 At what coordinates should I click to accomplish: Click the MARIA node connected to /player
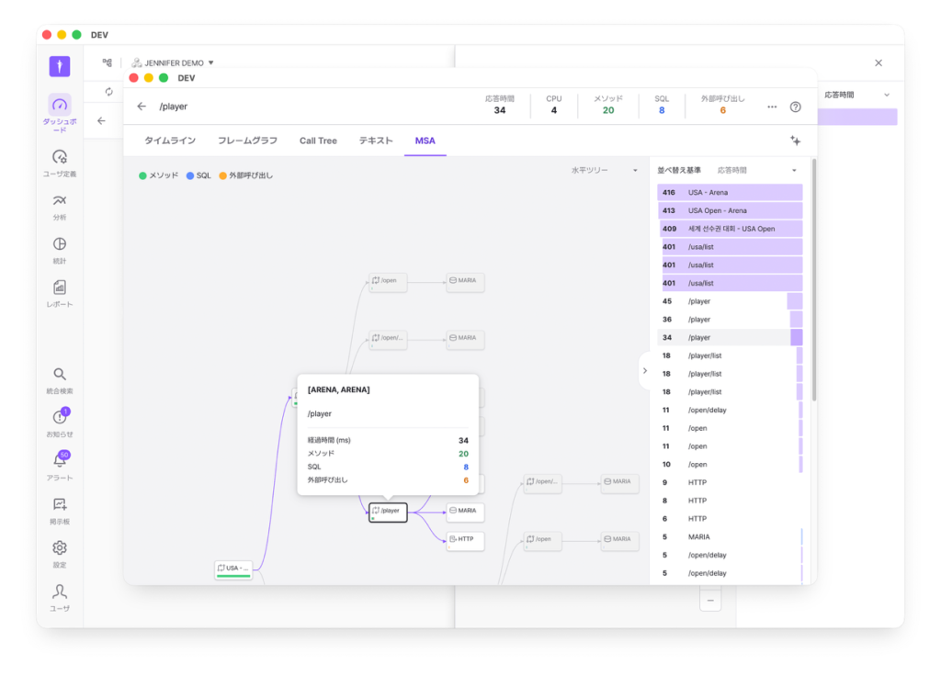(465, 511)
